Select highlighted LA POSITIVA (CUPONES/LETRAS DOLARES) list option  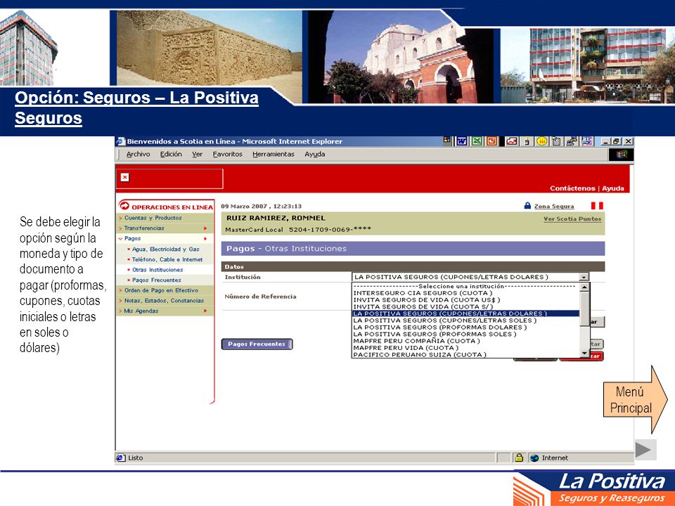point(465,313)
